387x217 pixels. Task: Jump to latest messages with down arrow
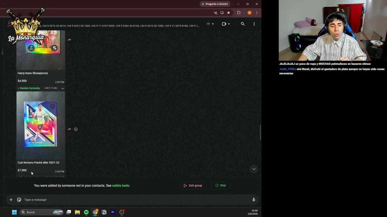pos(254,169)
